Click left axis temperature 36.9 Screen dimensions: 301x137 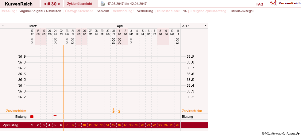point(22,56)
